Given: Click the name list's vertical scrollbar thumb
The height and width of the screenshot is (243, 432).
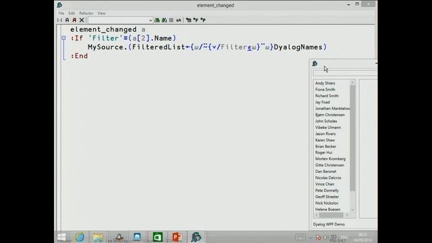Looking at the screenshot, I should 352,138.
